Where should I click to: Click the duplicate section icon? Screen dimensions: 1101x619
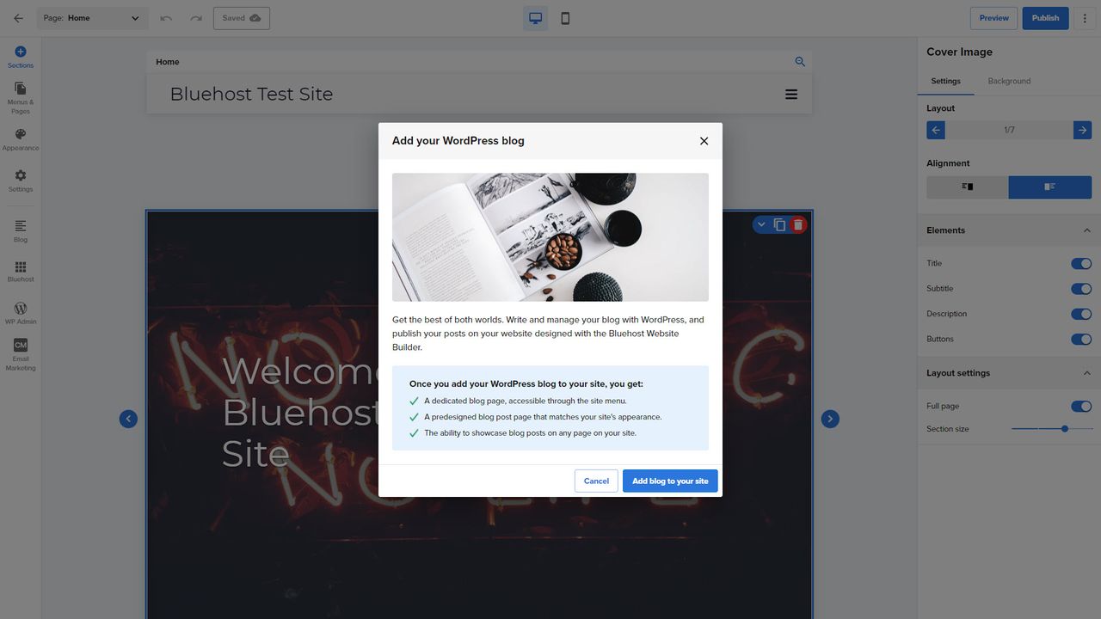[779, 224]
